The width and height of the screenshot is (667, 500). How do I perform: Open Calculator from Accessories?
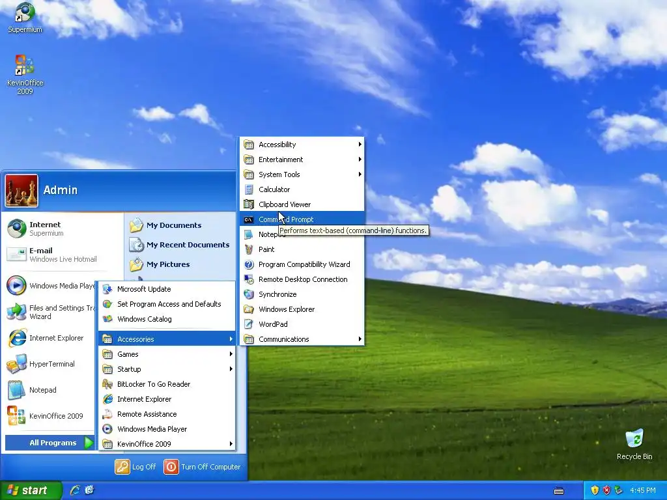(302, 189)
